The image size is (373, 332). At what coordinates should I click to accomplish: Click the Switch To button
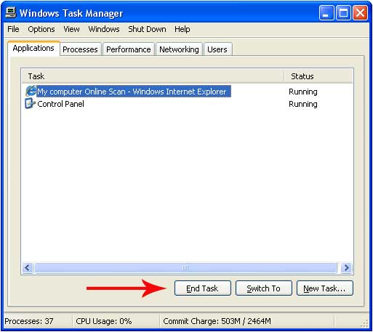coord(264,288)
